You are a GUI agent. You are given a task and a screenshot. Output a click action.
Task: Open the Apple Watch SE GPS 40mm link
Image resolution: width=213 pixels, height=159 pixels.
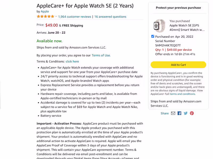pyautogui.click(x=187, y=28)
